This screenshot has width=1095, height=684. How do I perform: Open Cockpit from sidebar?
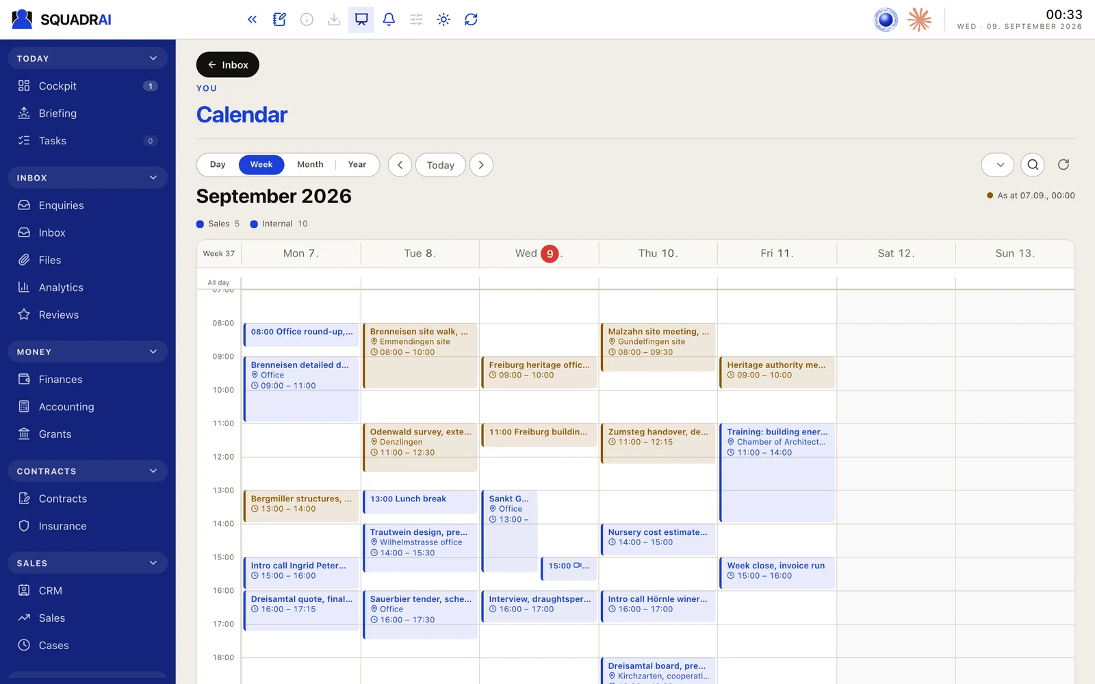pos(88,86)
